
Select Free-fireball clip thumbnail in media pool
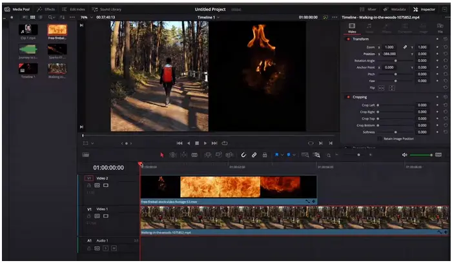point(57,30)
